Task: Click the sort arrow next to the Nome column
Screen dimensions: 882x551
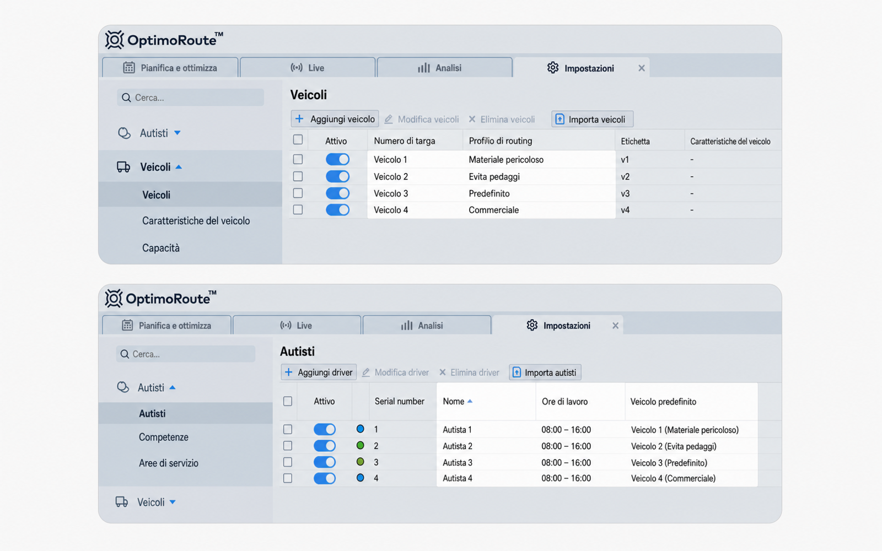Action: point(470,402)
